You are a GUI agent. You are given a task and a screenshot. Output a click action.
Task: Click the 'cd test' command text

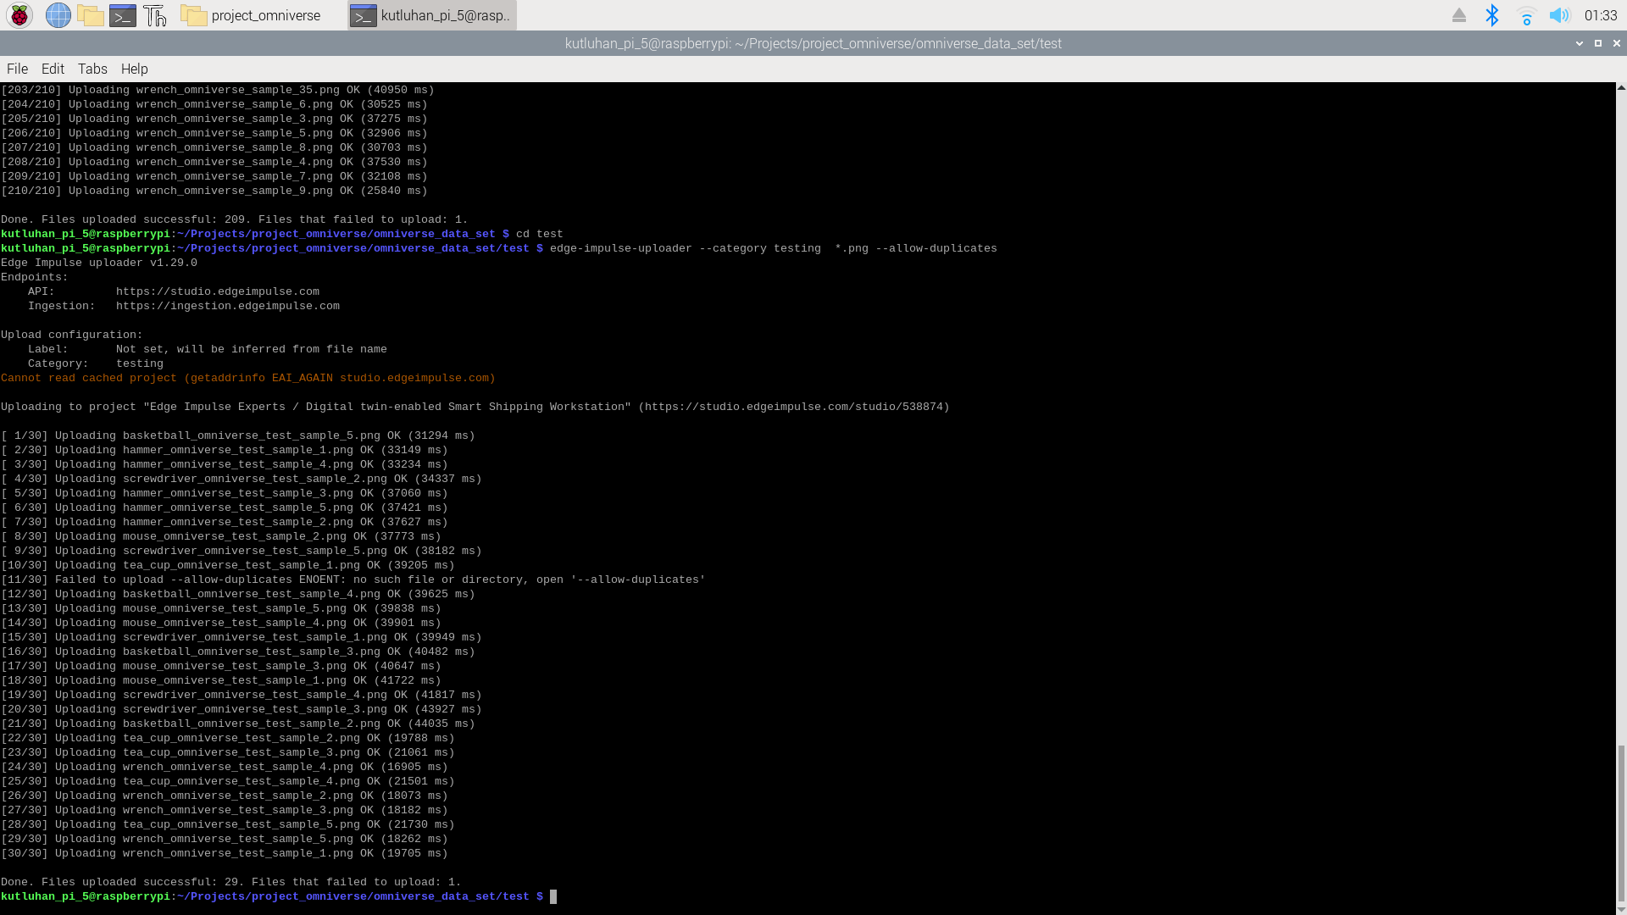(x=540, y=234)
